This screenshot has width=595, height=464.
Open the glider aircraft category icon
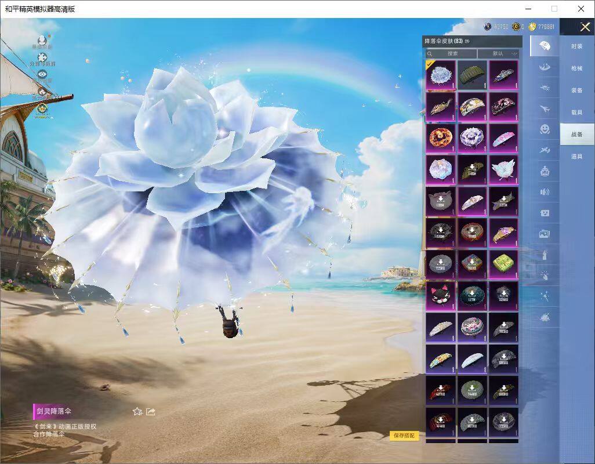pos(545,150)
